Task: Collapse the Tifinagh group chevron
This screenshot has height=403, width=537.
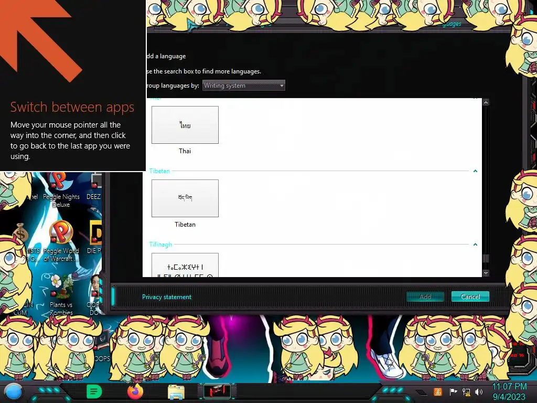Action: pyautogui.click(x=475, y=245)
